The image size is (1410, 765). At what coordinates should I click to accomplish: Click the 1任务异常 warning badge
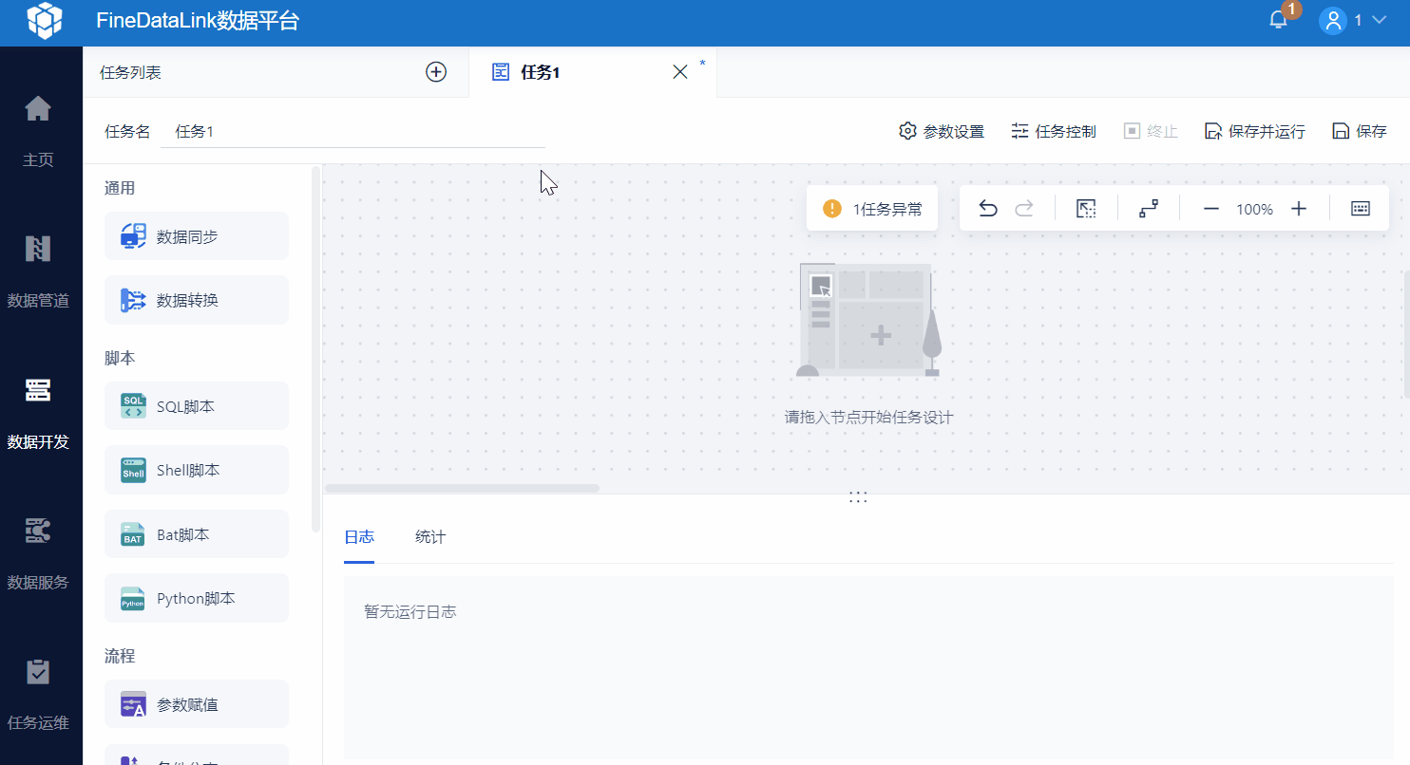coord(872,209)
